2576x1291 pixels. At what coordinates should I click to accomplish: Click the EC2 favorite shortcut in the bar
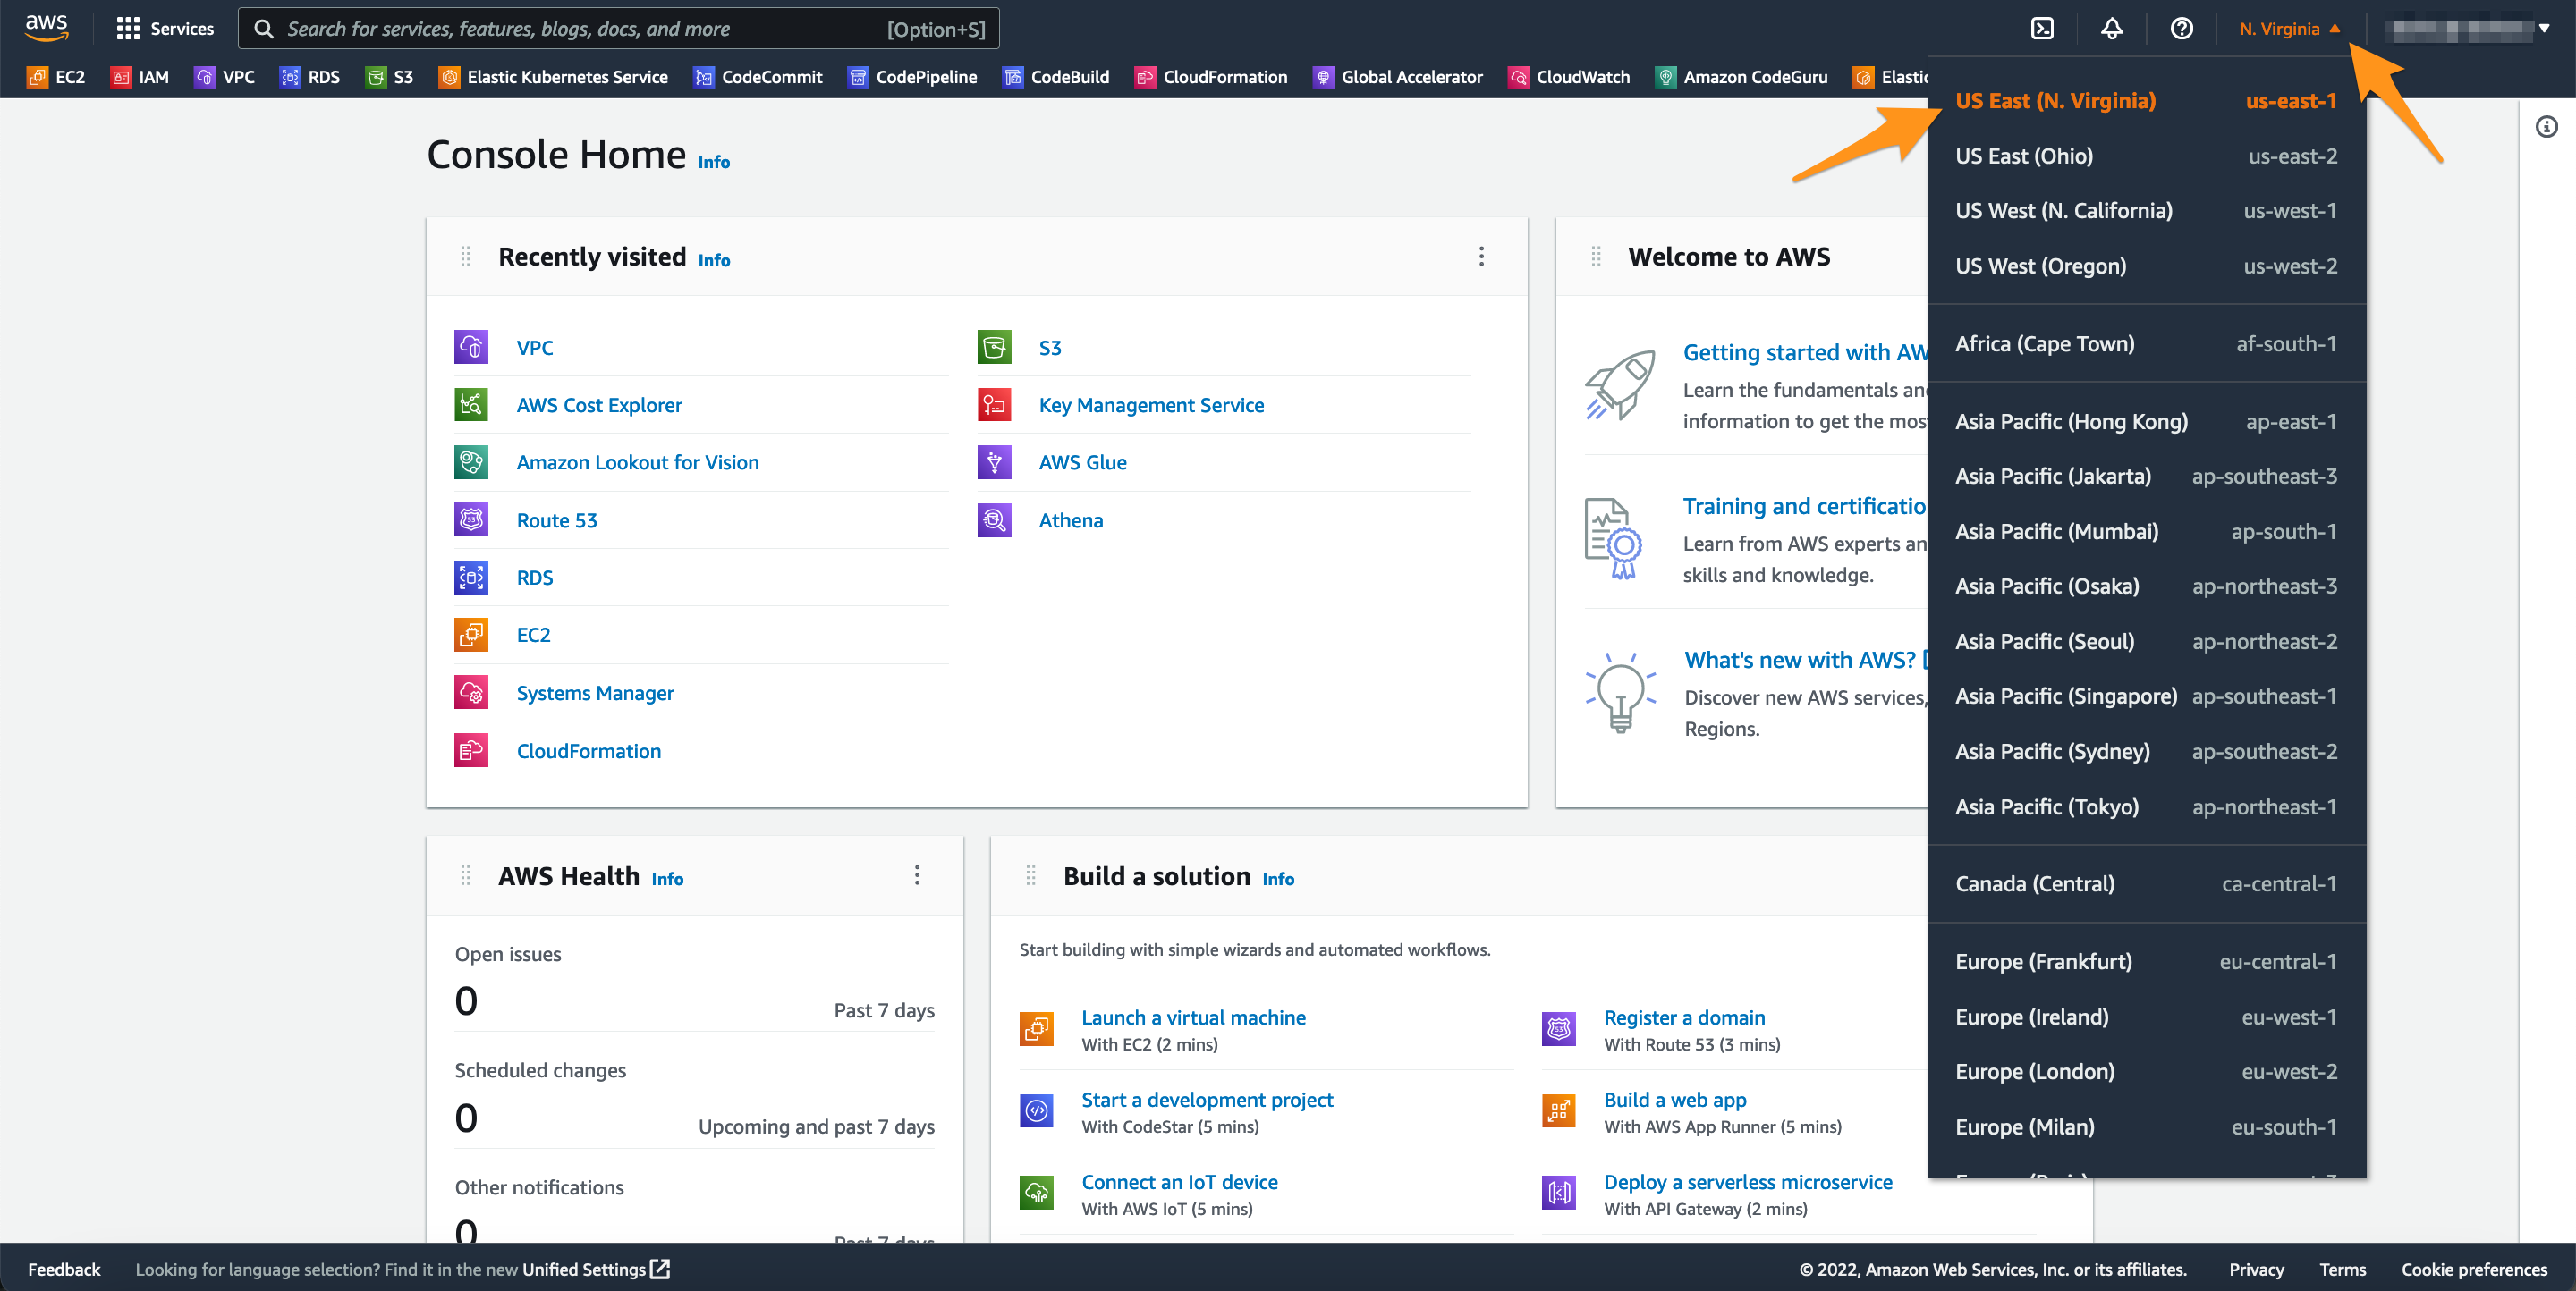[x=56, y=77]
